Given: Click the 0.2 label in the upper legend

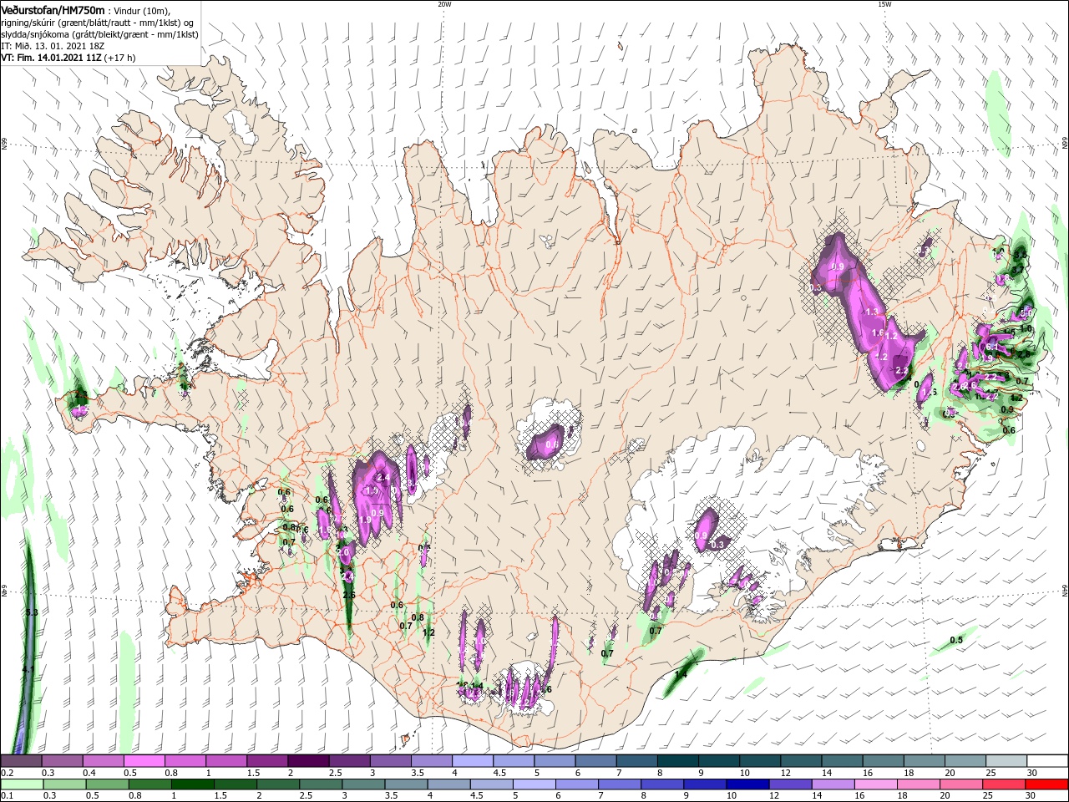Looking at the screenshot, I should [x=6, y=773].
